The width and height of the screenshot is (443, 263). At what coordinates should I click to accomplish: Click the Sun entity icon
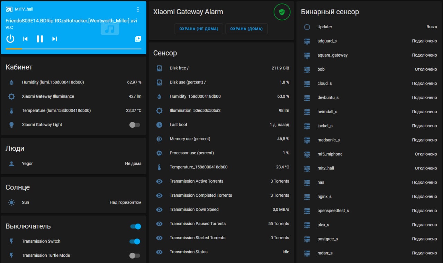pyautogui.click(x=11, y=203)
